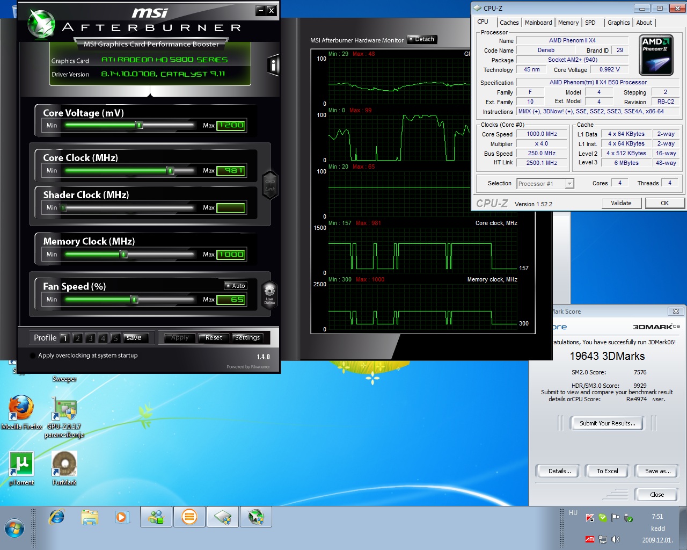Click the fan User Define icon

pyautogui.click(x=269, y=294)
